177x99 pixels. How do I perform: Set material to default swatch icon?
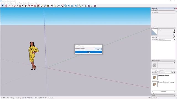tap(174, 35)
